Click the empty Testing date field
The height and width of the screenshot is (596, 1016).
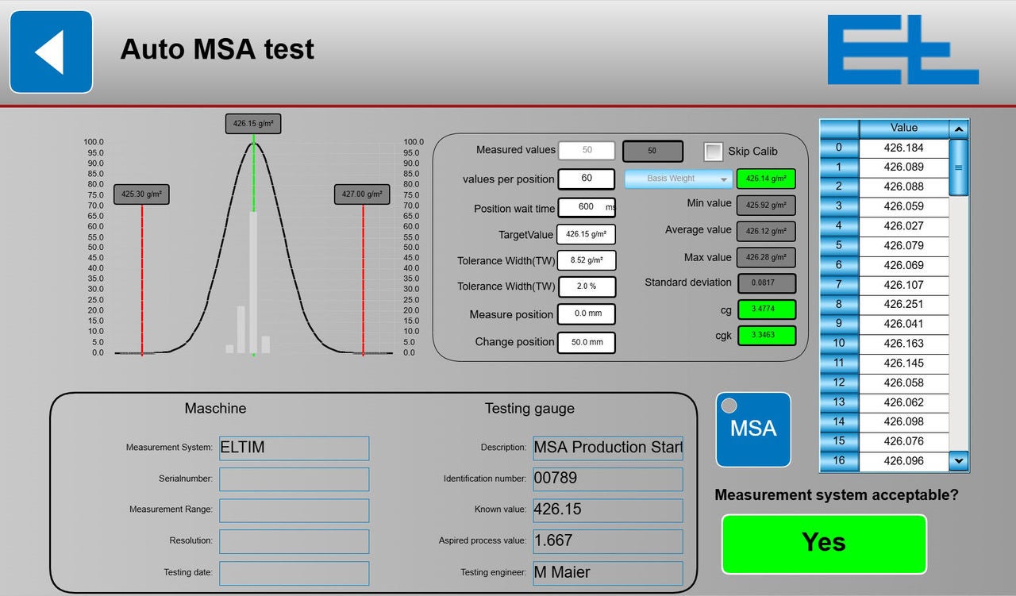tap(294, 573)
